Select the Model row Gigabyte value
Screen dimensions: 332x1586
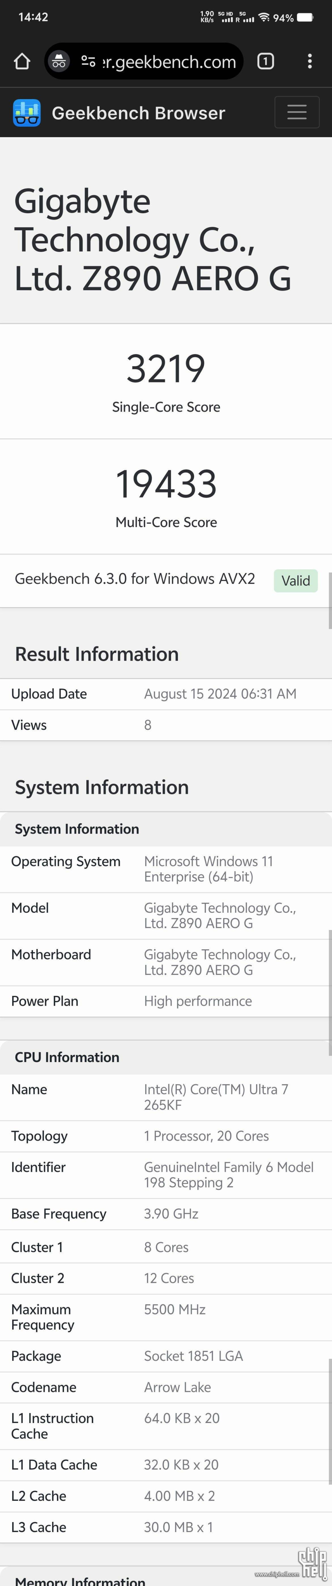(x=220, y=915)
